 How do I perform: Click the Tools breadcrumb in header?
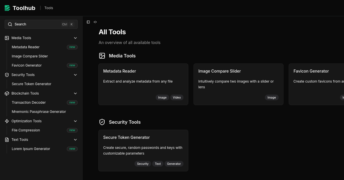pyautogui.click(x=49, y=8)
